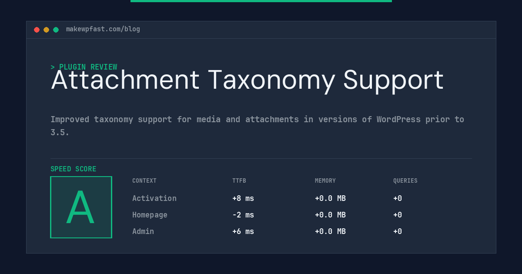The height and width of the screenshot is (274, 522).
Task: Click Activation row memory value +0.0 MB
Action: coord(330,198)
